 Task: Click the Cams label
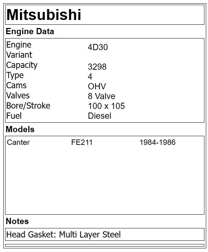pos(16,85)
